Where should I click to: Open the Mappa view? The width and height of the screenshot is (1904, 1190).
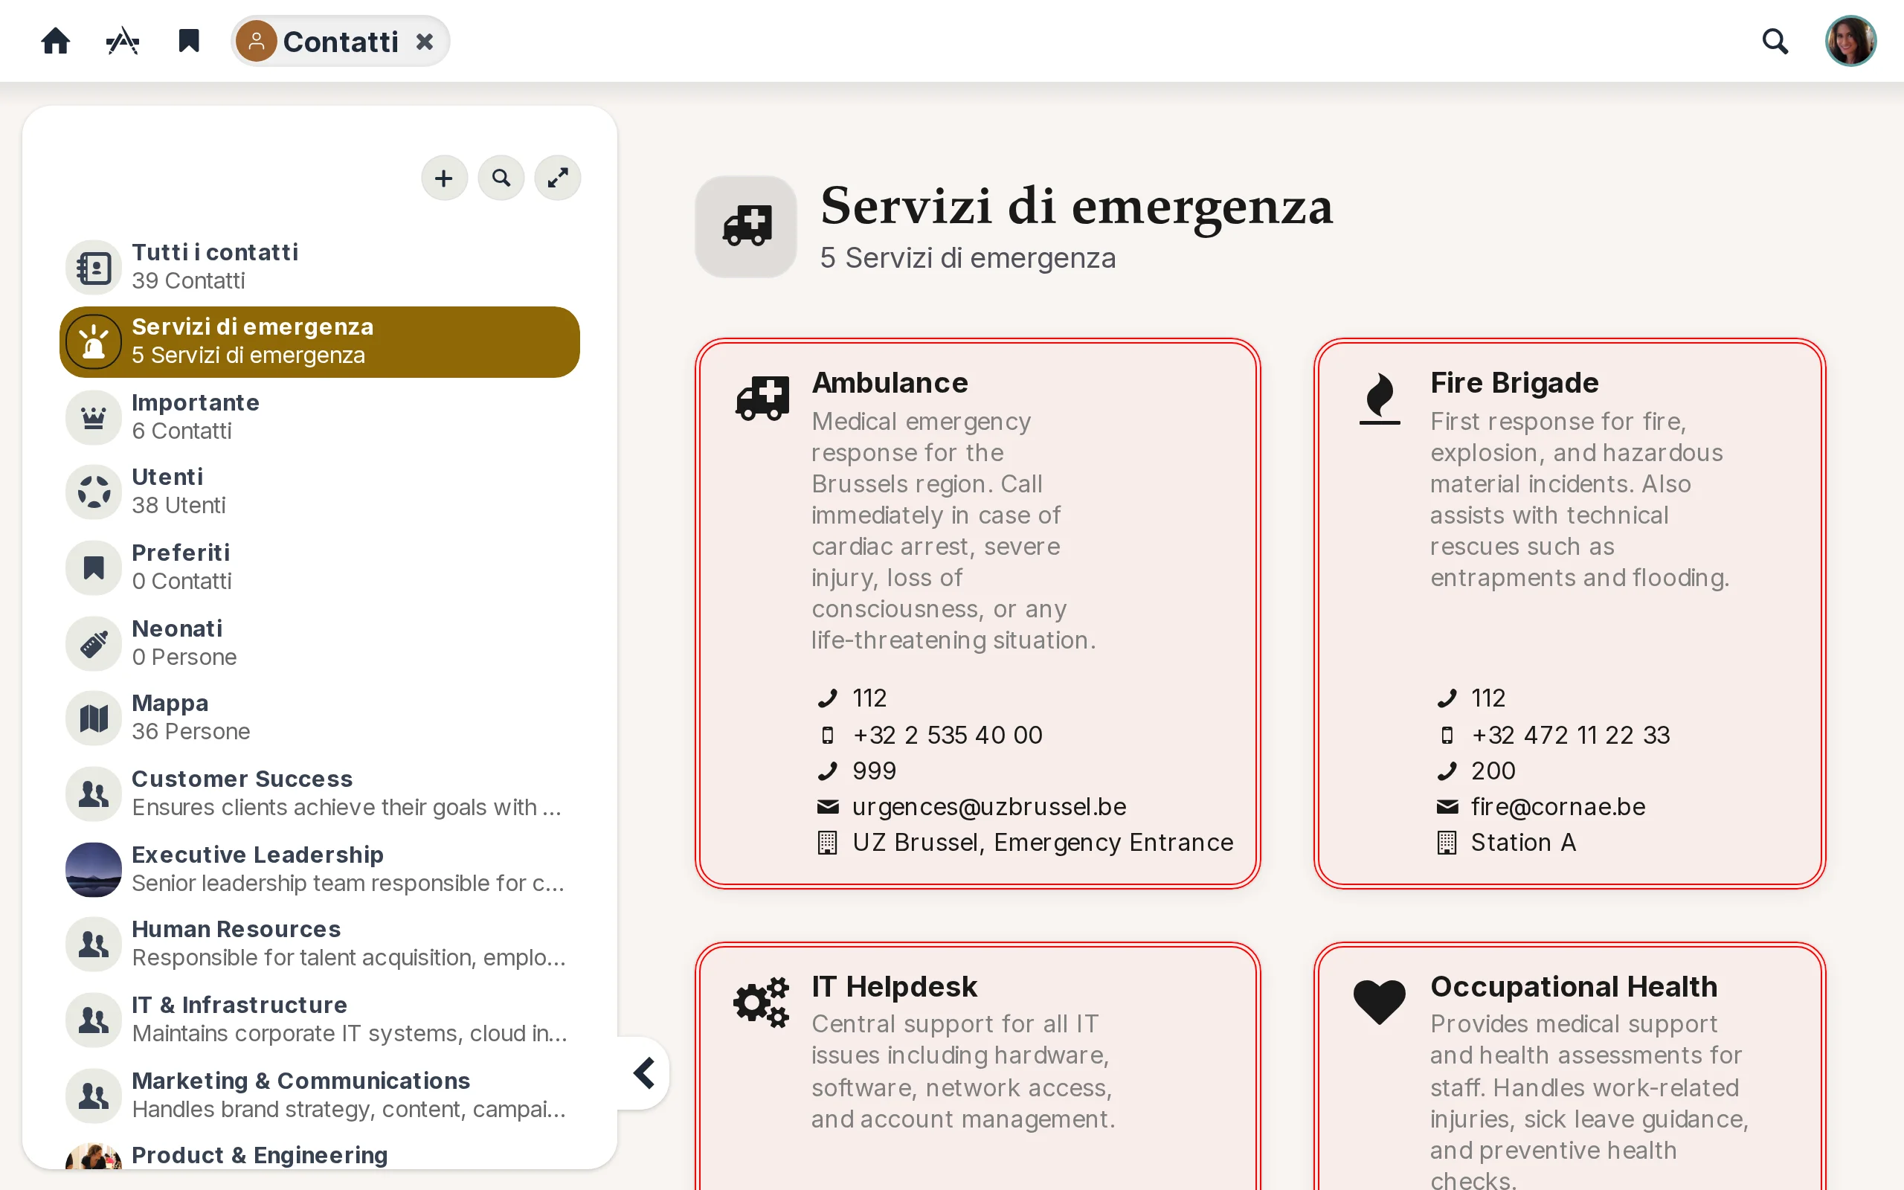pos(319,718)
